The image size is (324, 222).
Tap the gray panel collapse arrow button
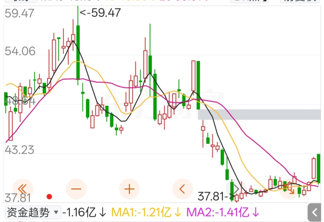pos(314,212)
